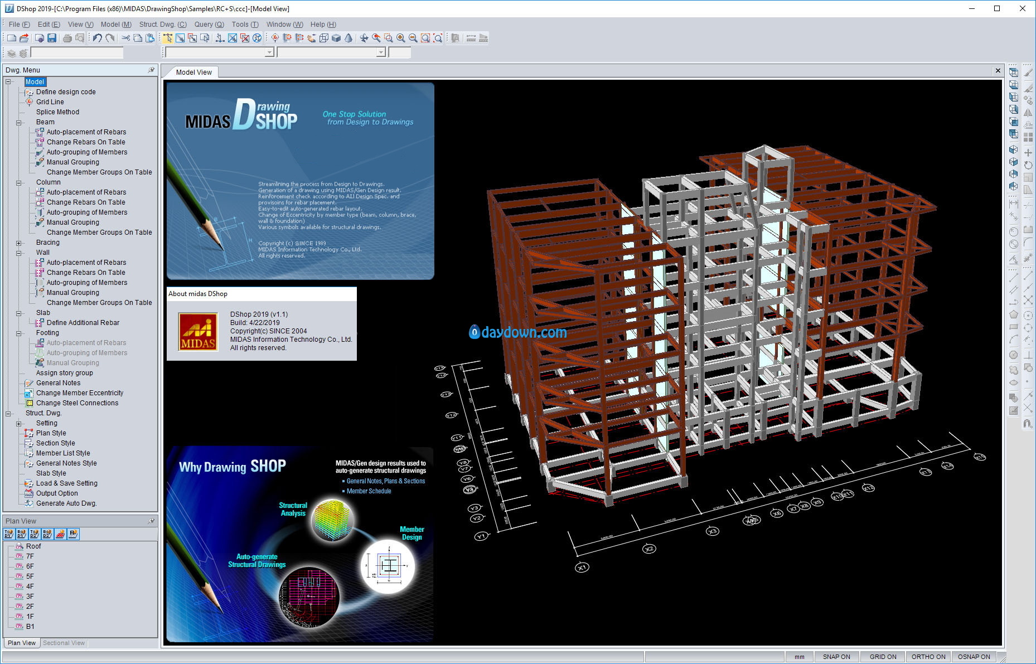Click the Undo arrow icon
1036x664 pixels.
[97, 38]
